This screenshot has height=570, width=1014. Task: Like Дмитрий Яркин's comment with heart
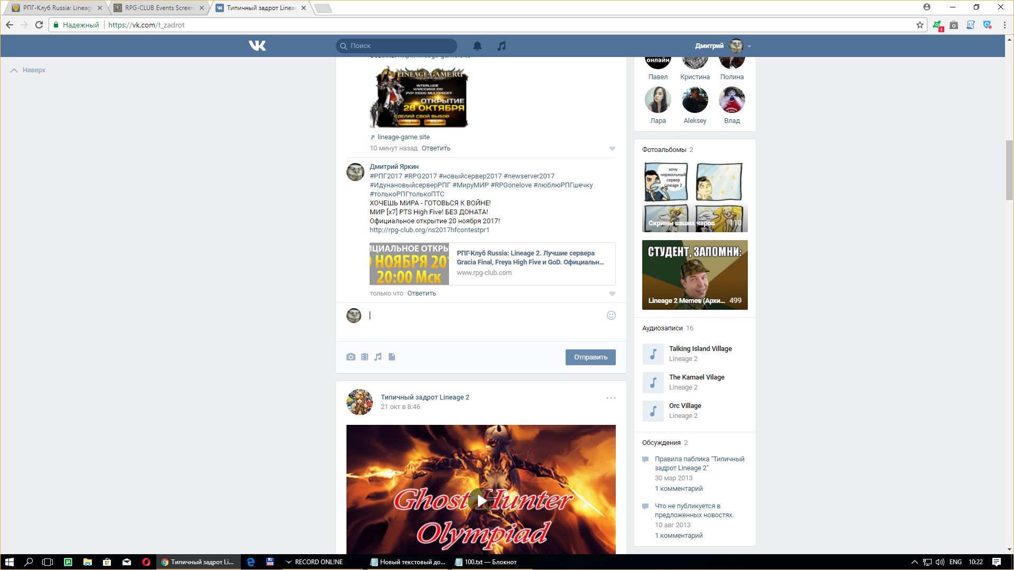pyautogui.click(x=612, y=294)
